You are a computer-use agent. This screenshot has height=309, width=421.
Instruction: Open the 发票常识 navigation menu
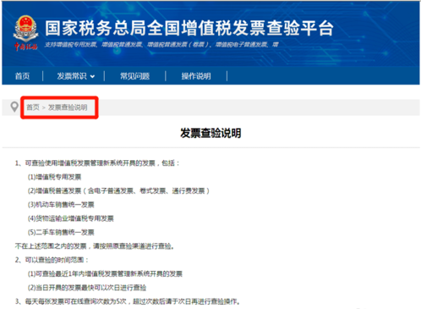[x=72, y=76]
